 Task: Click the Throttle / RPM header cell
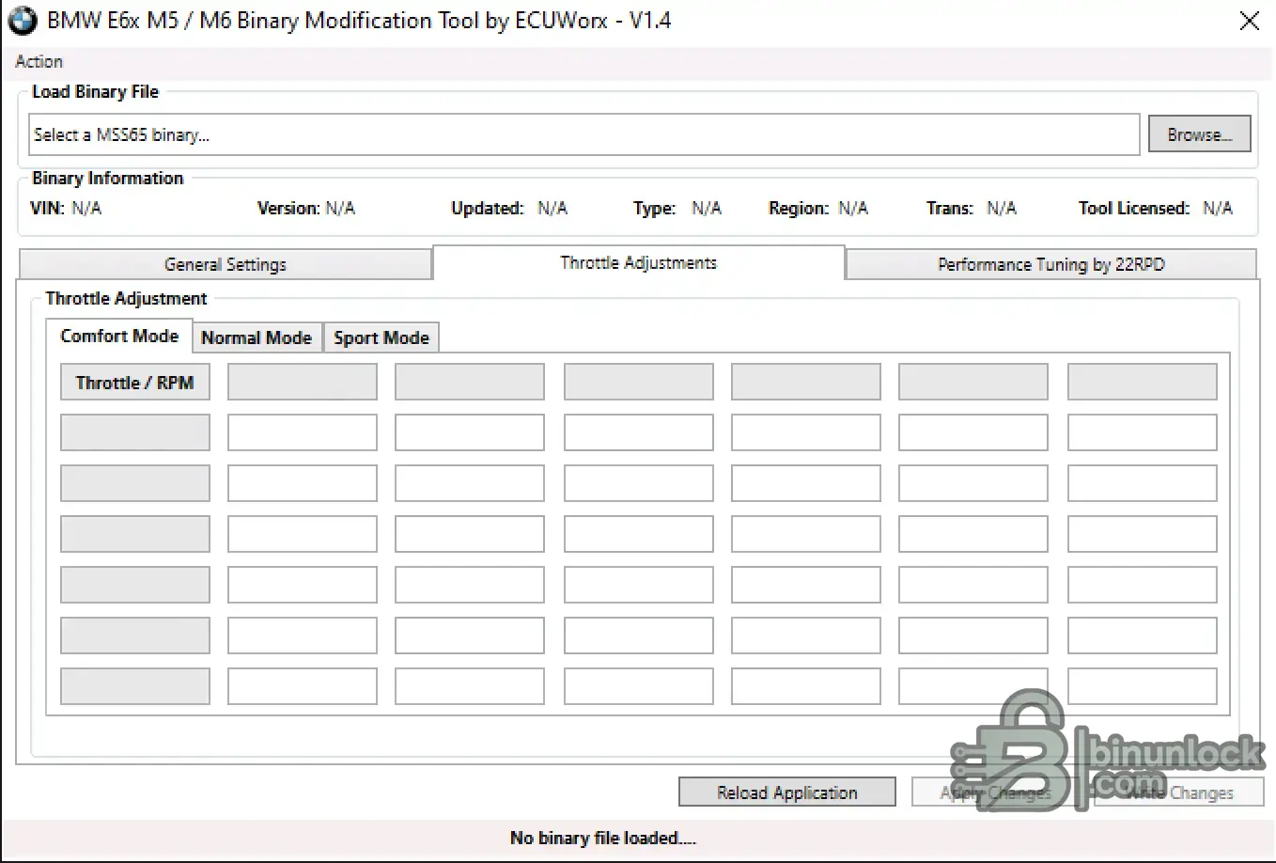click(135, 383)
